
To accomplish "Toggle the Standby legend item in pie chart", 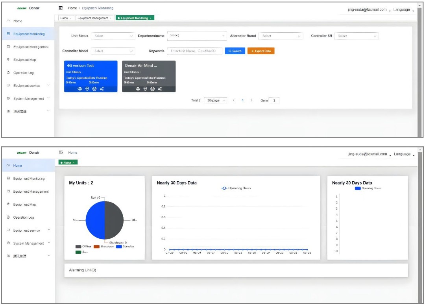I will (x=125, y=247).
